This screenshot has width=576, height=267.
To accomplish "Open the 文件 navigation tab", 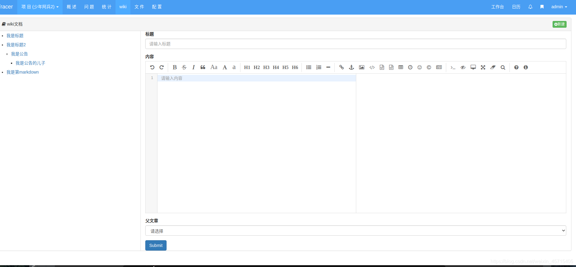I will (x=139, y=7).
